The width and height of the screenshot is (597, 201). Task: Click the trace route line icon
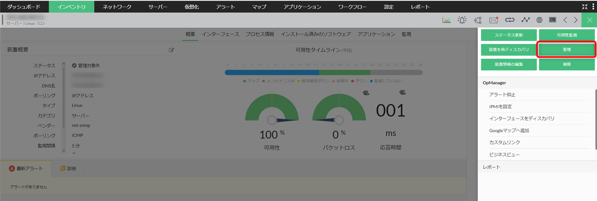[526, 19]
